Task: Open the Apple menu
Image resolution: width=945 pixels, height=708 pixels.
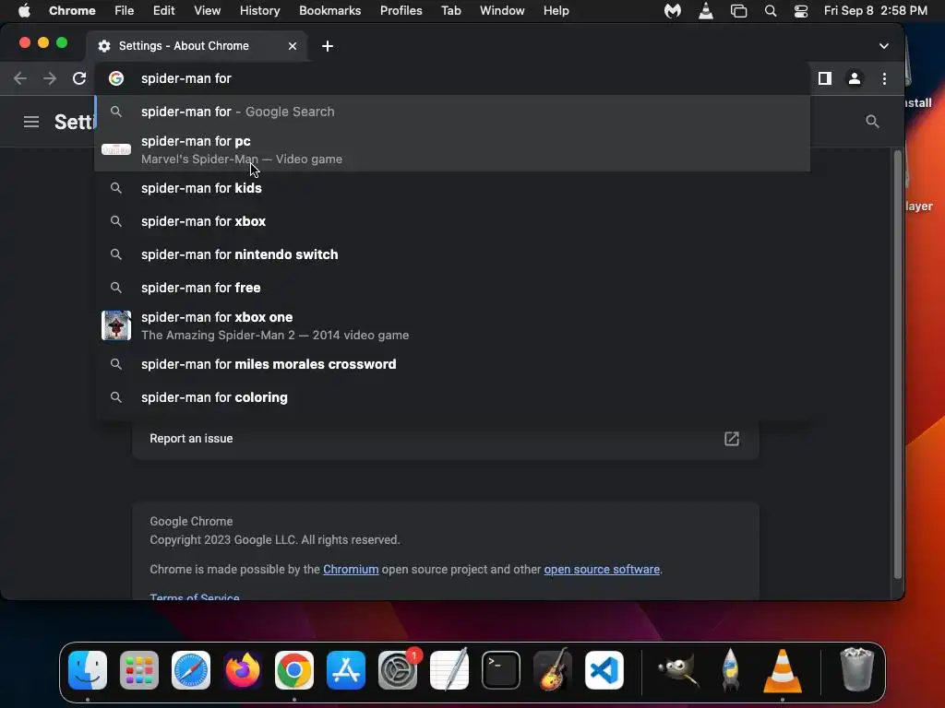Action: point(24,11)
